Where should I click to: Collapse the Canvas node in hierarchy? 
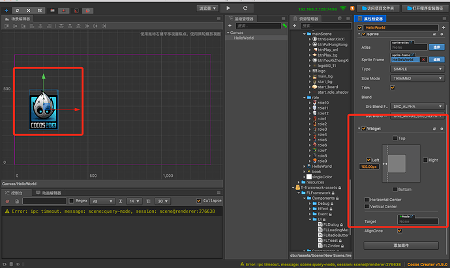click(x=228, y=33)
